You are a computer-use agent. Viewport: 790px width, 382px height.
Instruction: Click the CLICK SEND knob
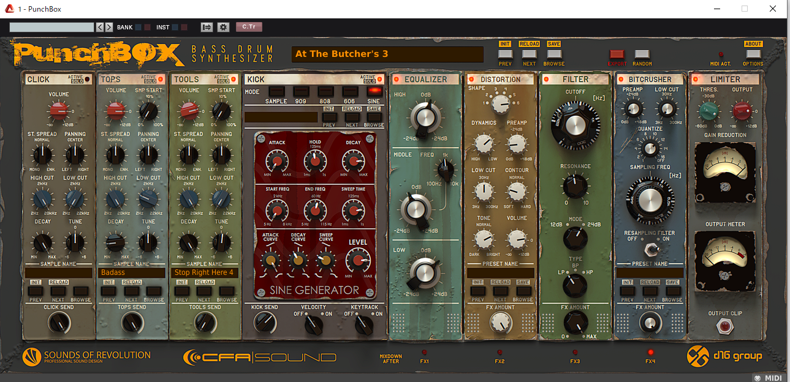pos(59,322)
